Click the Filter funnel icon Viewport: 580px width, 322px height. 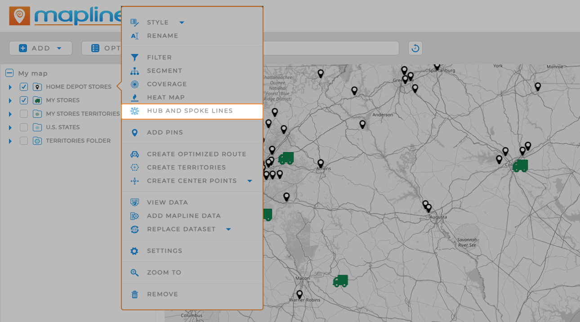(x=134, y=57)
